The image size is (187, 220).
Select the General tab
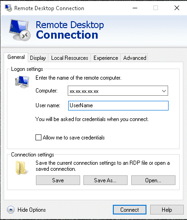tap(16, 57)
